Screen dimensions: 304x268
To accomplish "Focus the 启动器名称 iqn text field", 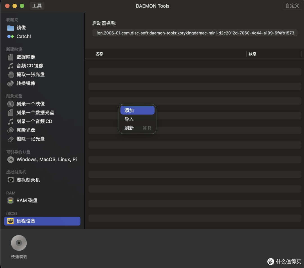I will coord(195,33).
